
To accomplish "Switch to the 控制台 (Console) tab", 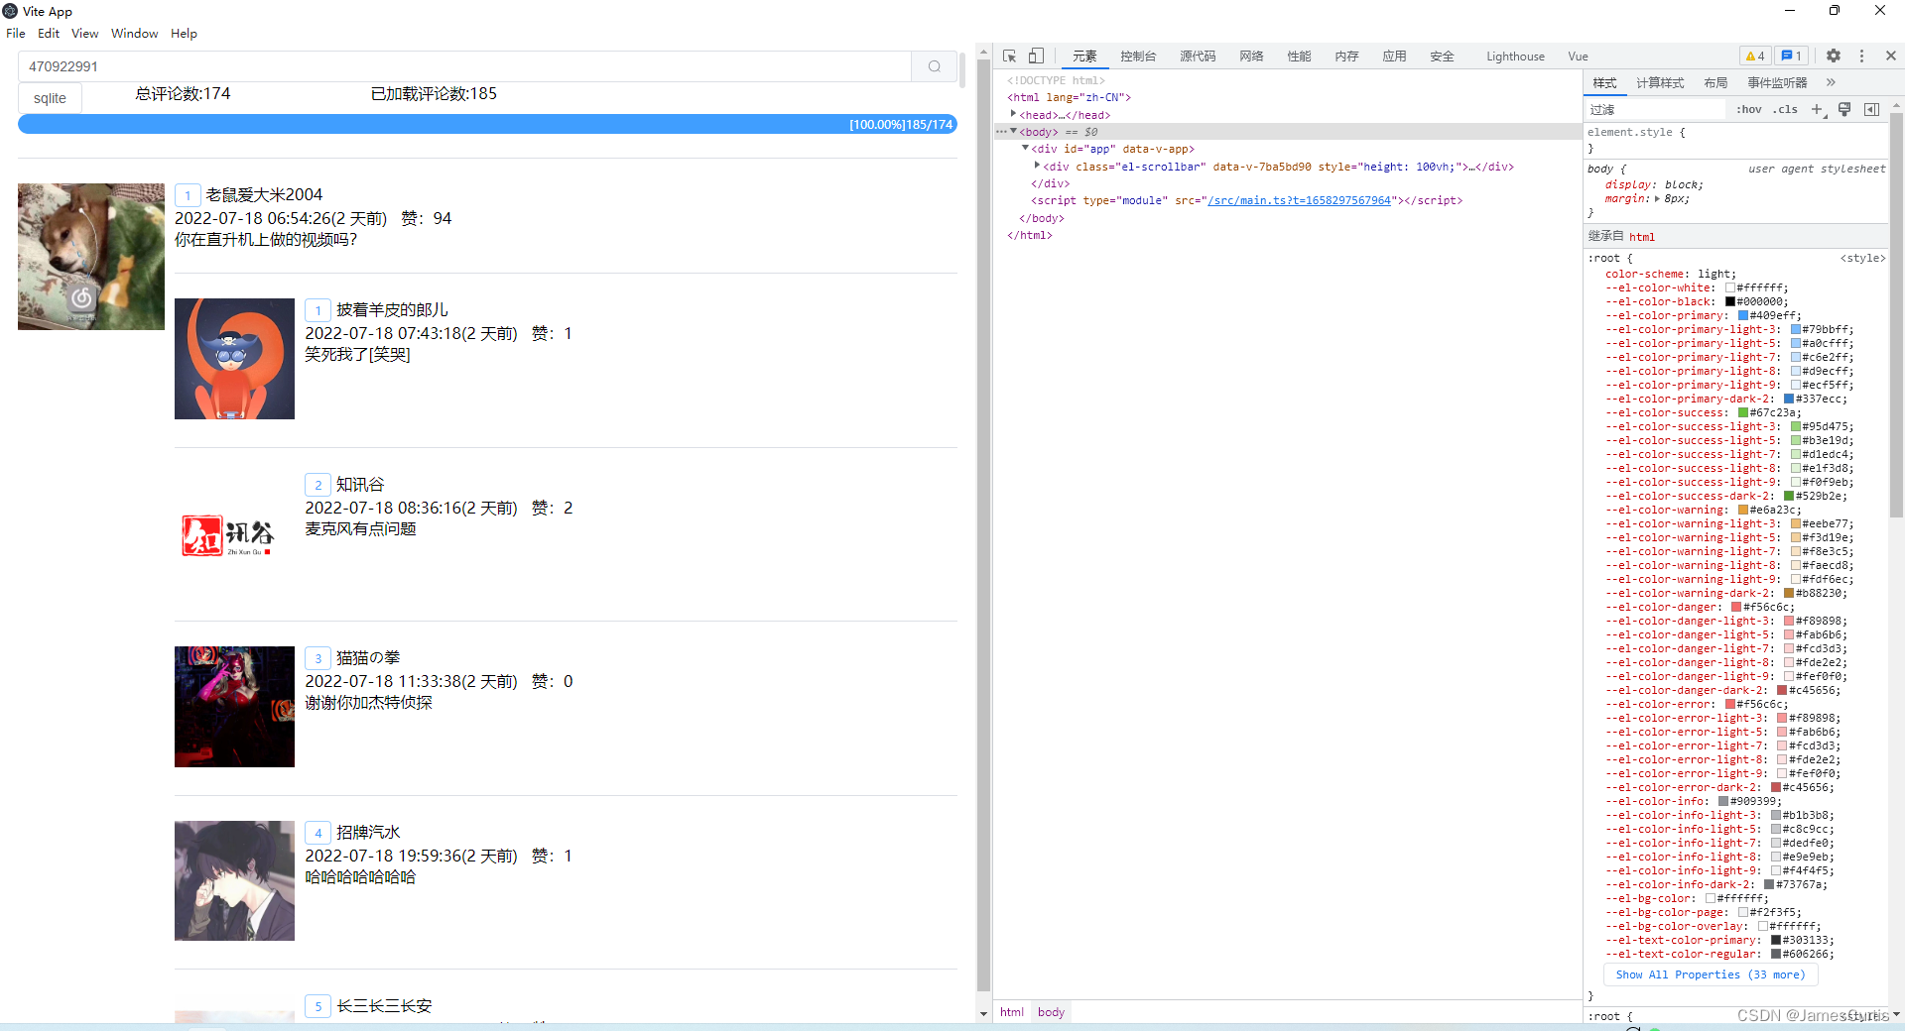I will click(x=1138, y=57).
